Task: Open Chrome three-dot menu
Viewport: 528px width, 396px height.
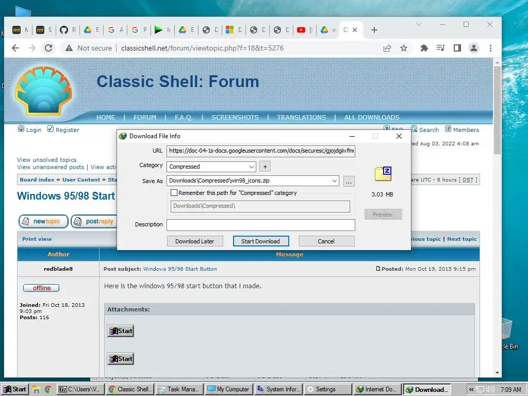Action: 490,48
